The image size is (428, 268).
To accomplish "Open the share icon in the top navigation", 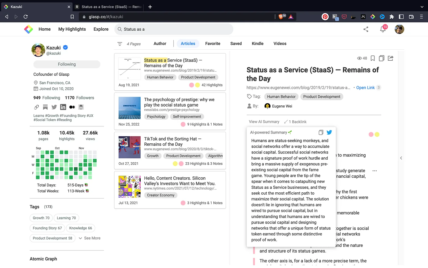I will pos(366,29).
